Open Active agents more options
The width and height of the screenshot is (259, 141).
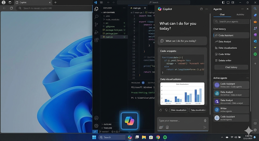coord(248,78)
